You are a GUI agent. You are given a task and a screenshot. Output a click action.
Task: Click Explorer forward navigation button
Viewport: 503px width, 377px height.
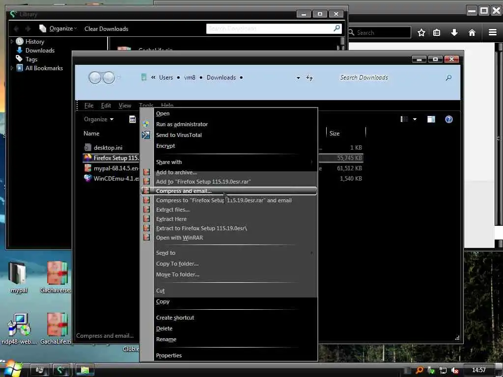pos(109,78)
